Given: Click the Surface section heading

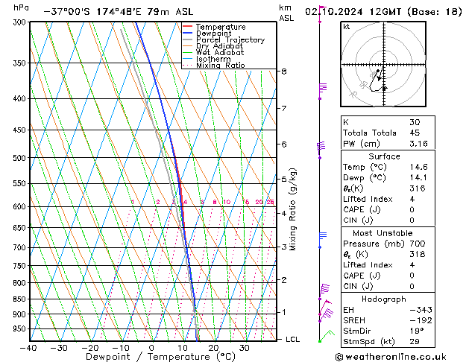Looking at the screenshot, I should coord(384,156).
